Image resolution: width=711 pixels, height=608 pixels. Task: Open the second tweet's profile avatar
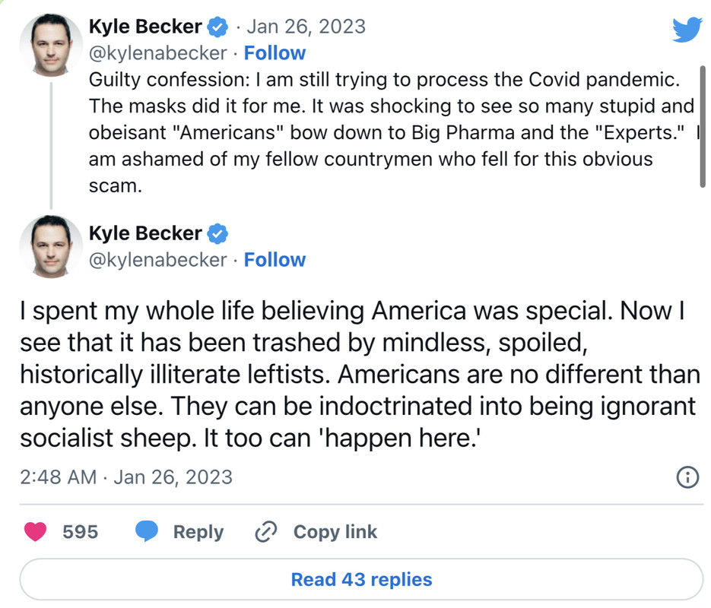[x=50, y=245]
